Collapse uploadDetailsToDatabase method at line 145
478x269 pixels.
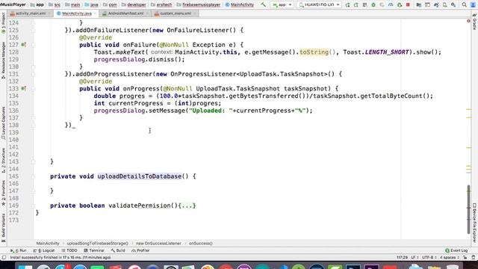click(x=34, y=176)
